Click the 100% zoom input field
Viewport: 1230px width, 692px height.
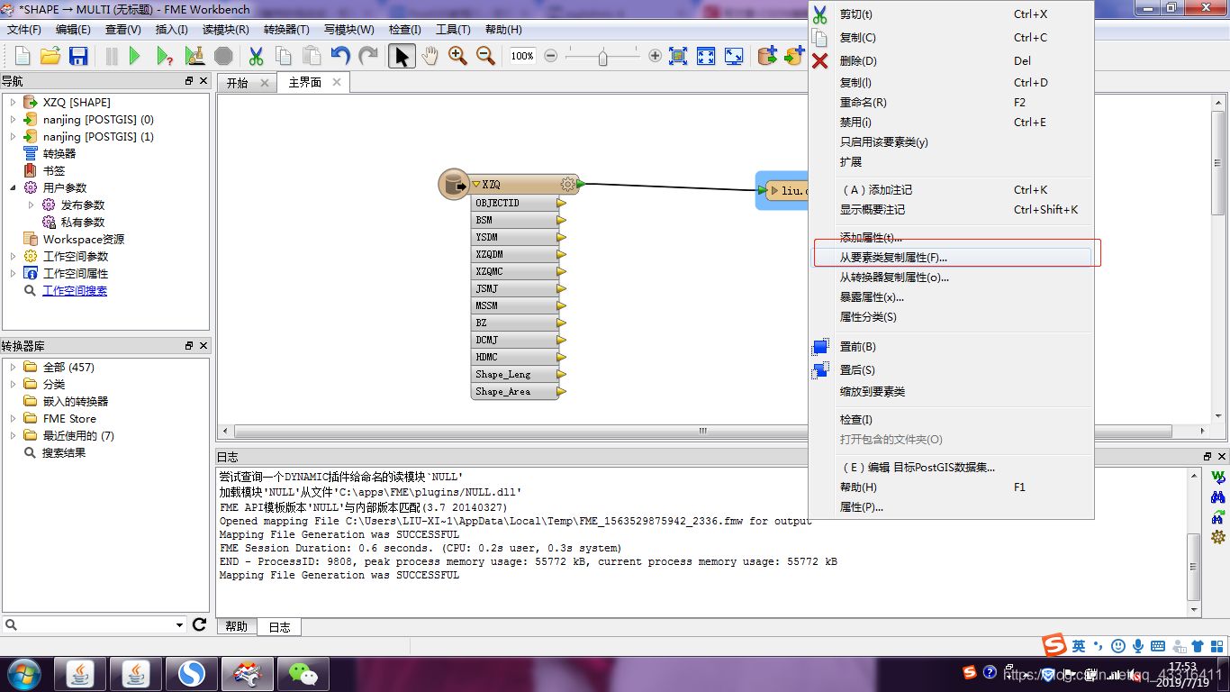click(x=522, y=56)
